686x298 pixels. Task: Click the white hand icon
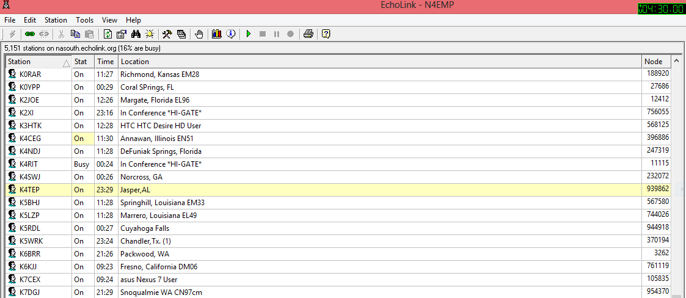tap(199, 34)
